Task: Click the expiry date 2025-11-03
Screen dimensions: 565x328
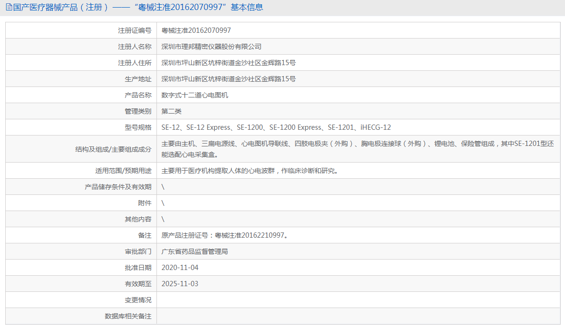Action: (x=180, y=284)
